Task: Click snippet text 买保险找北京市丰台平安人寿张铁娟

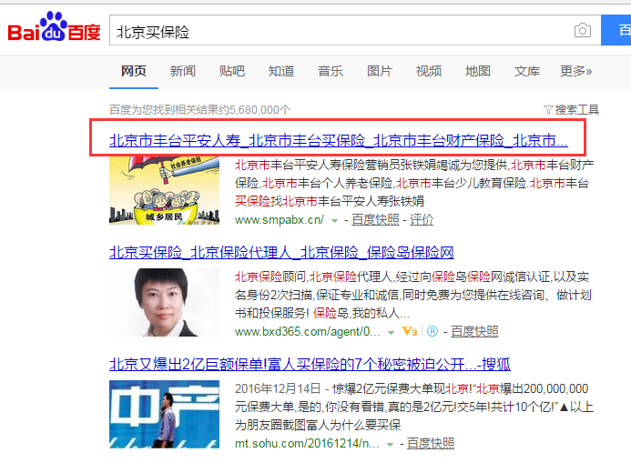Action: click(x=330, y=201)
